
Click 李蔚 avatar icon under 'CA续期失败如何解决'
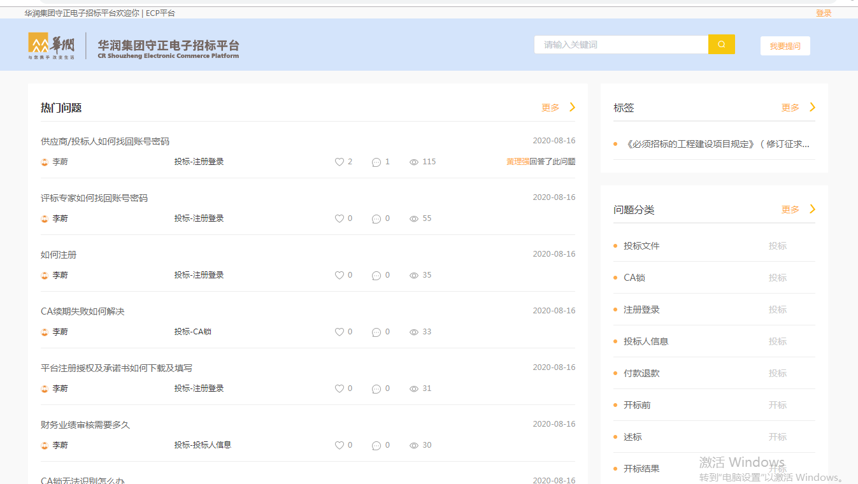[x=45, y=332]
